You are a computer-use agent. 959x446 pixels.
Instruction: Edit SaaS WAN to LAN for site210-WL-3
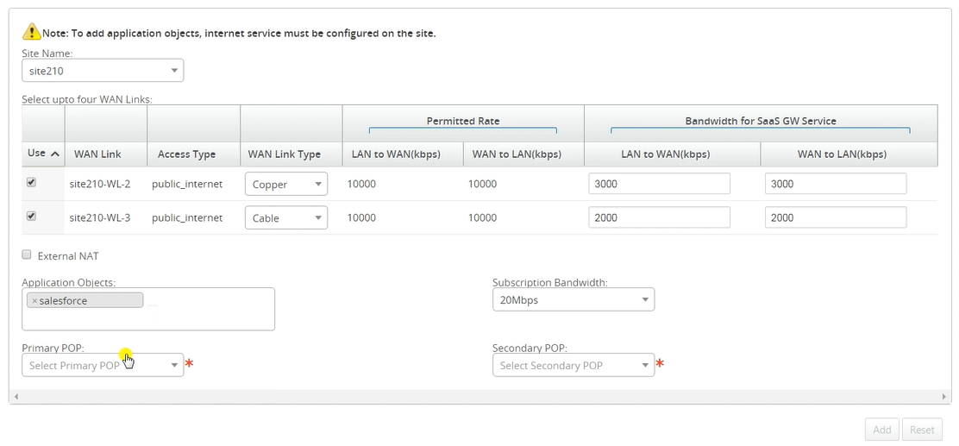tap(836, 217)
